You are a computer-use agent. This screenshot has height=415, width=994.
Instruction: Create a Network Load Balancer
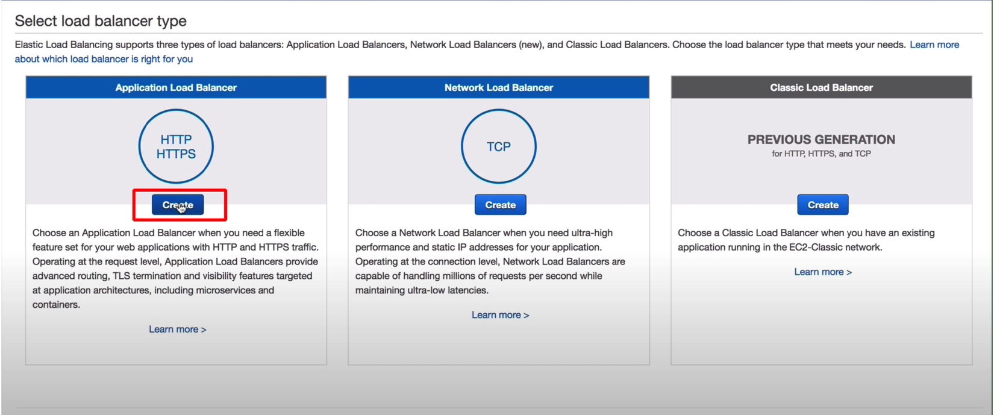pyautogui.click(x=501, y=205)
